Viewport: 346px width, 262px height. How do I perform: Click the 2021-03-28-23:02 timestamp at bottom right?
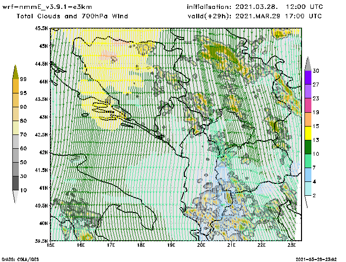point(319,259)
